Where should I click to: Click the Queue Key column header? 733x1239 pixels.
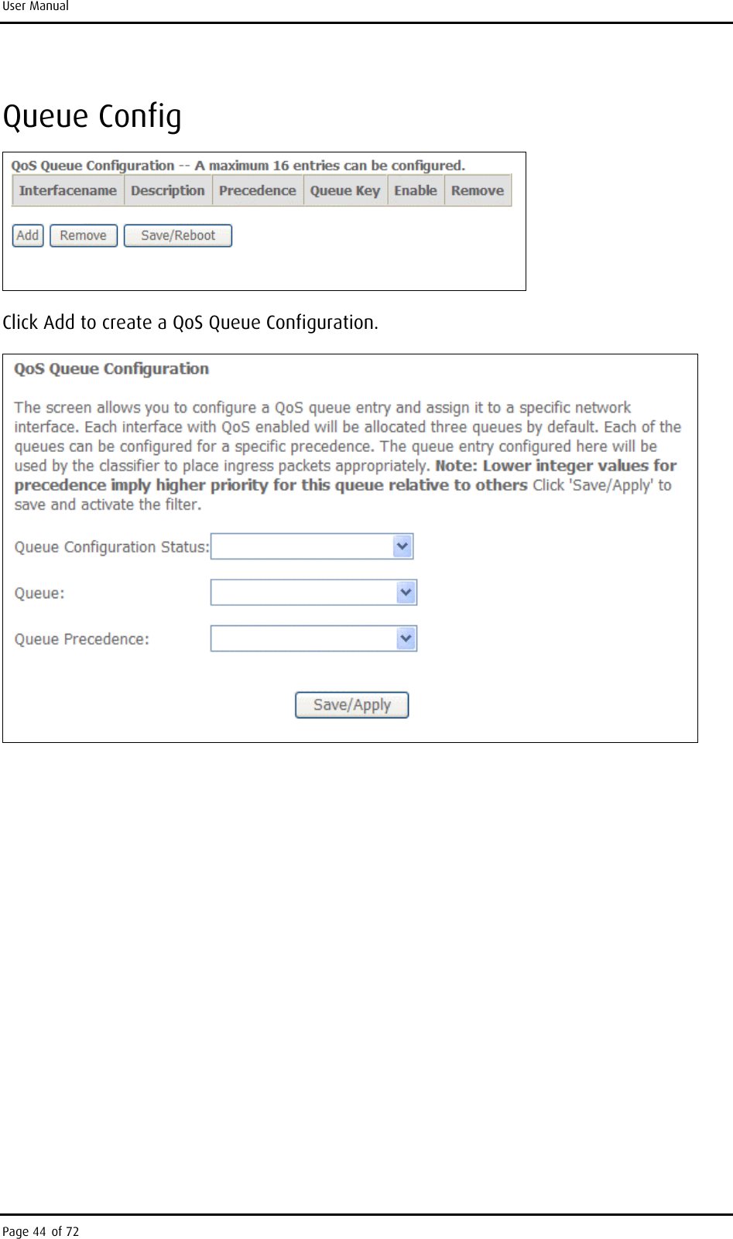(x=345, y=191)
